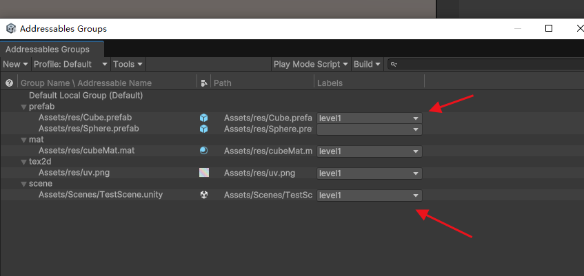Click the Cube.prefab path cell
Viewport: 584px width, 276px height.
(x=268, y=118)
